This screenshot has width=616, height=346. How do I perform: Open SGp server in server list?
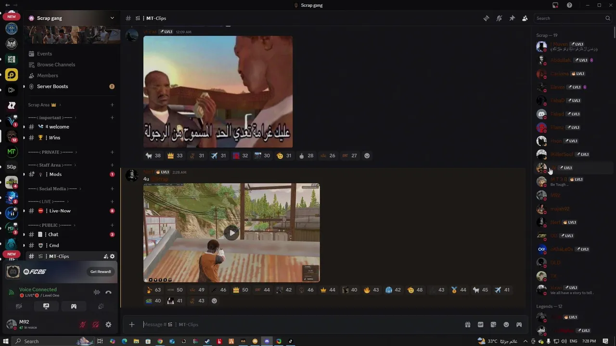point(12,167)
